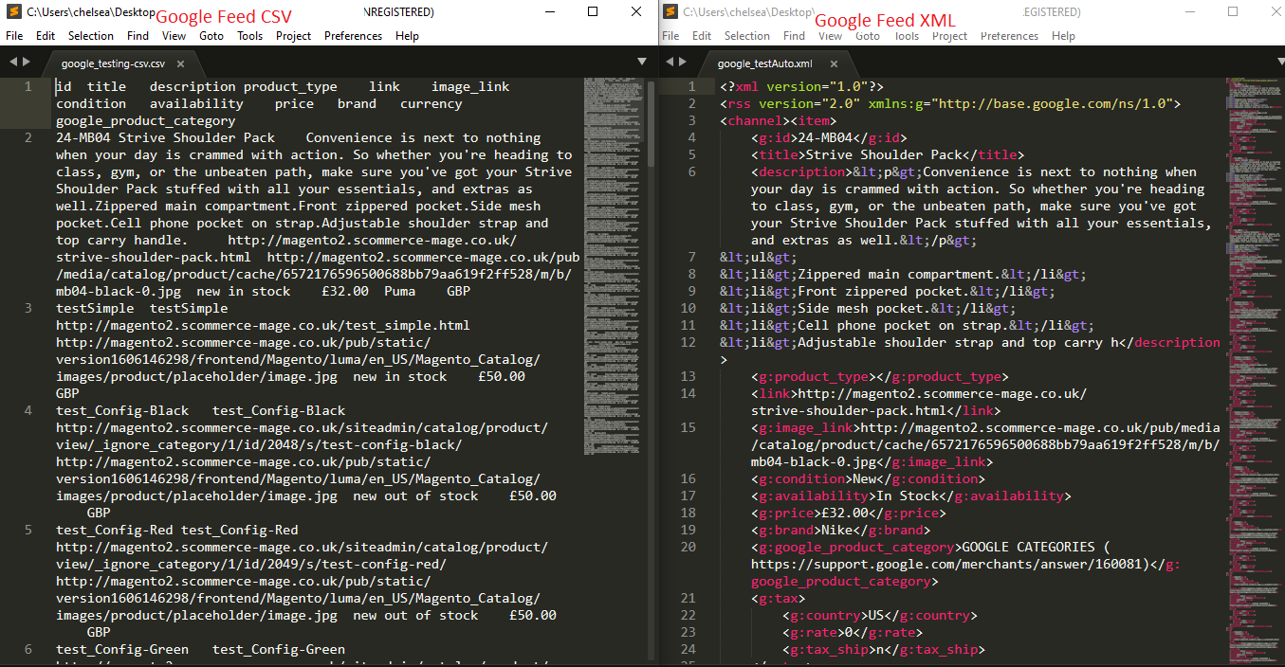Image resolution: width=1285 pixels, height=667 pixels.
Task: Open the Goto menu in the left window
Action: click(212, 35)
